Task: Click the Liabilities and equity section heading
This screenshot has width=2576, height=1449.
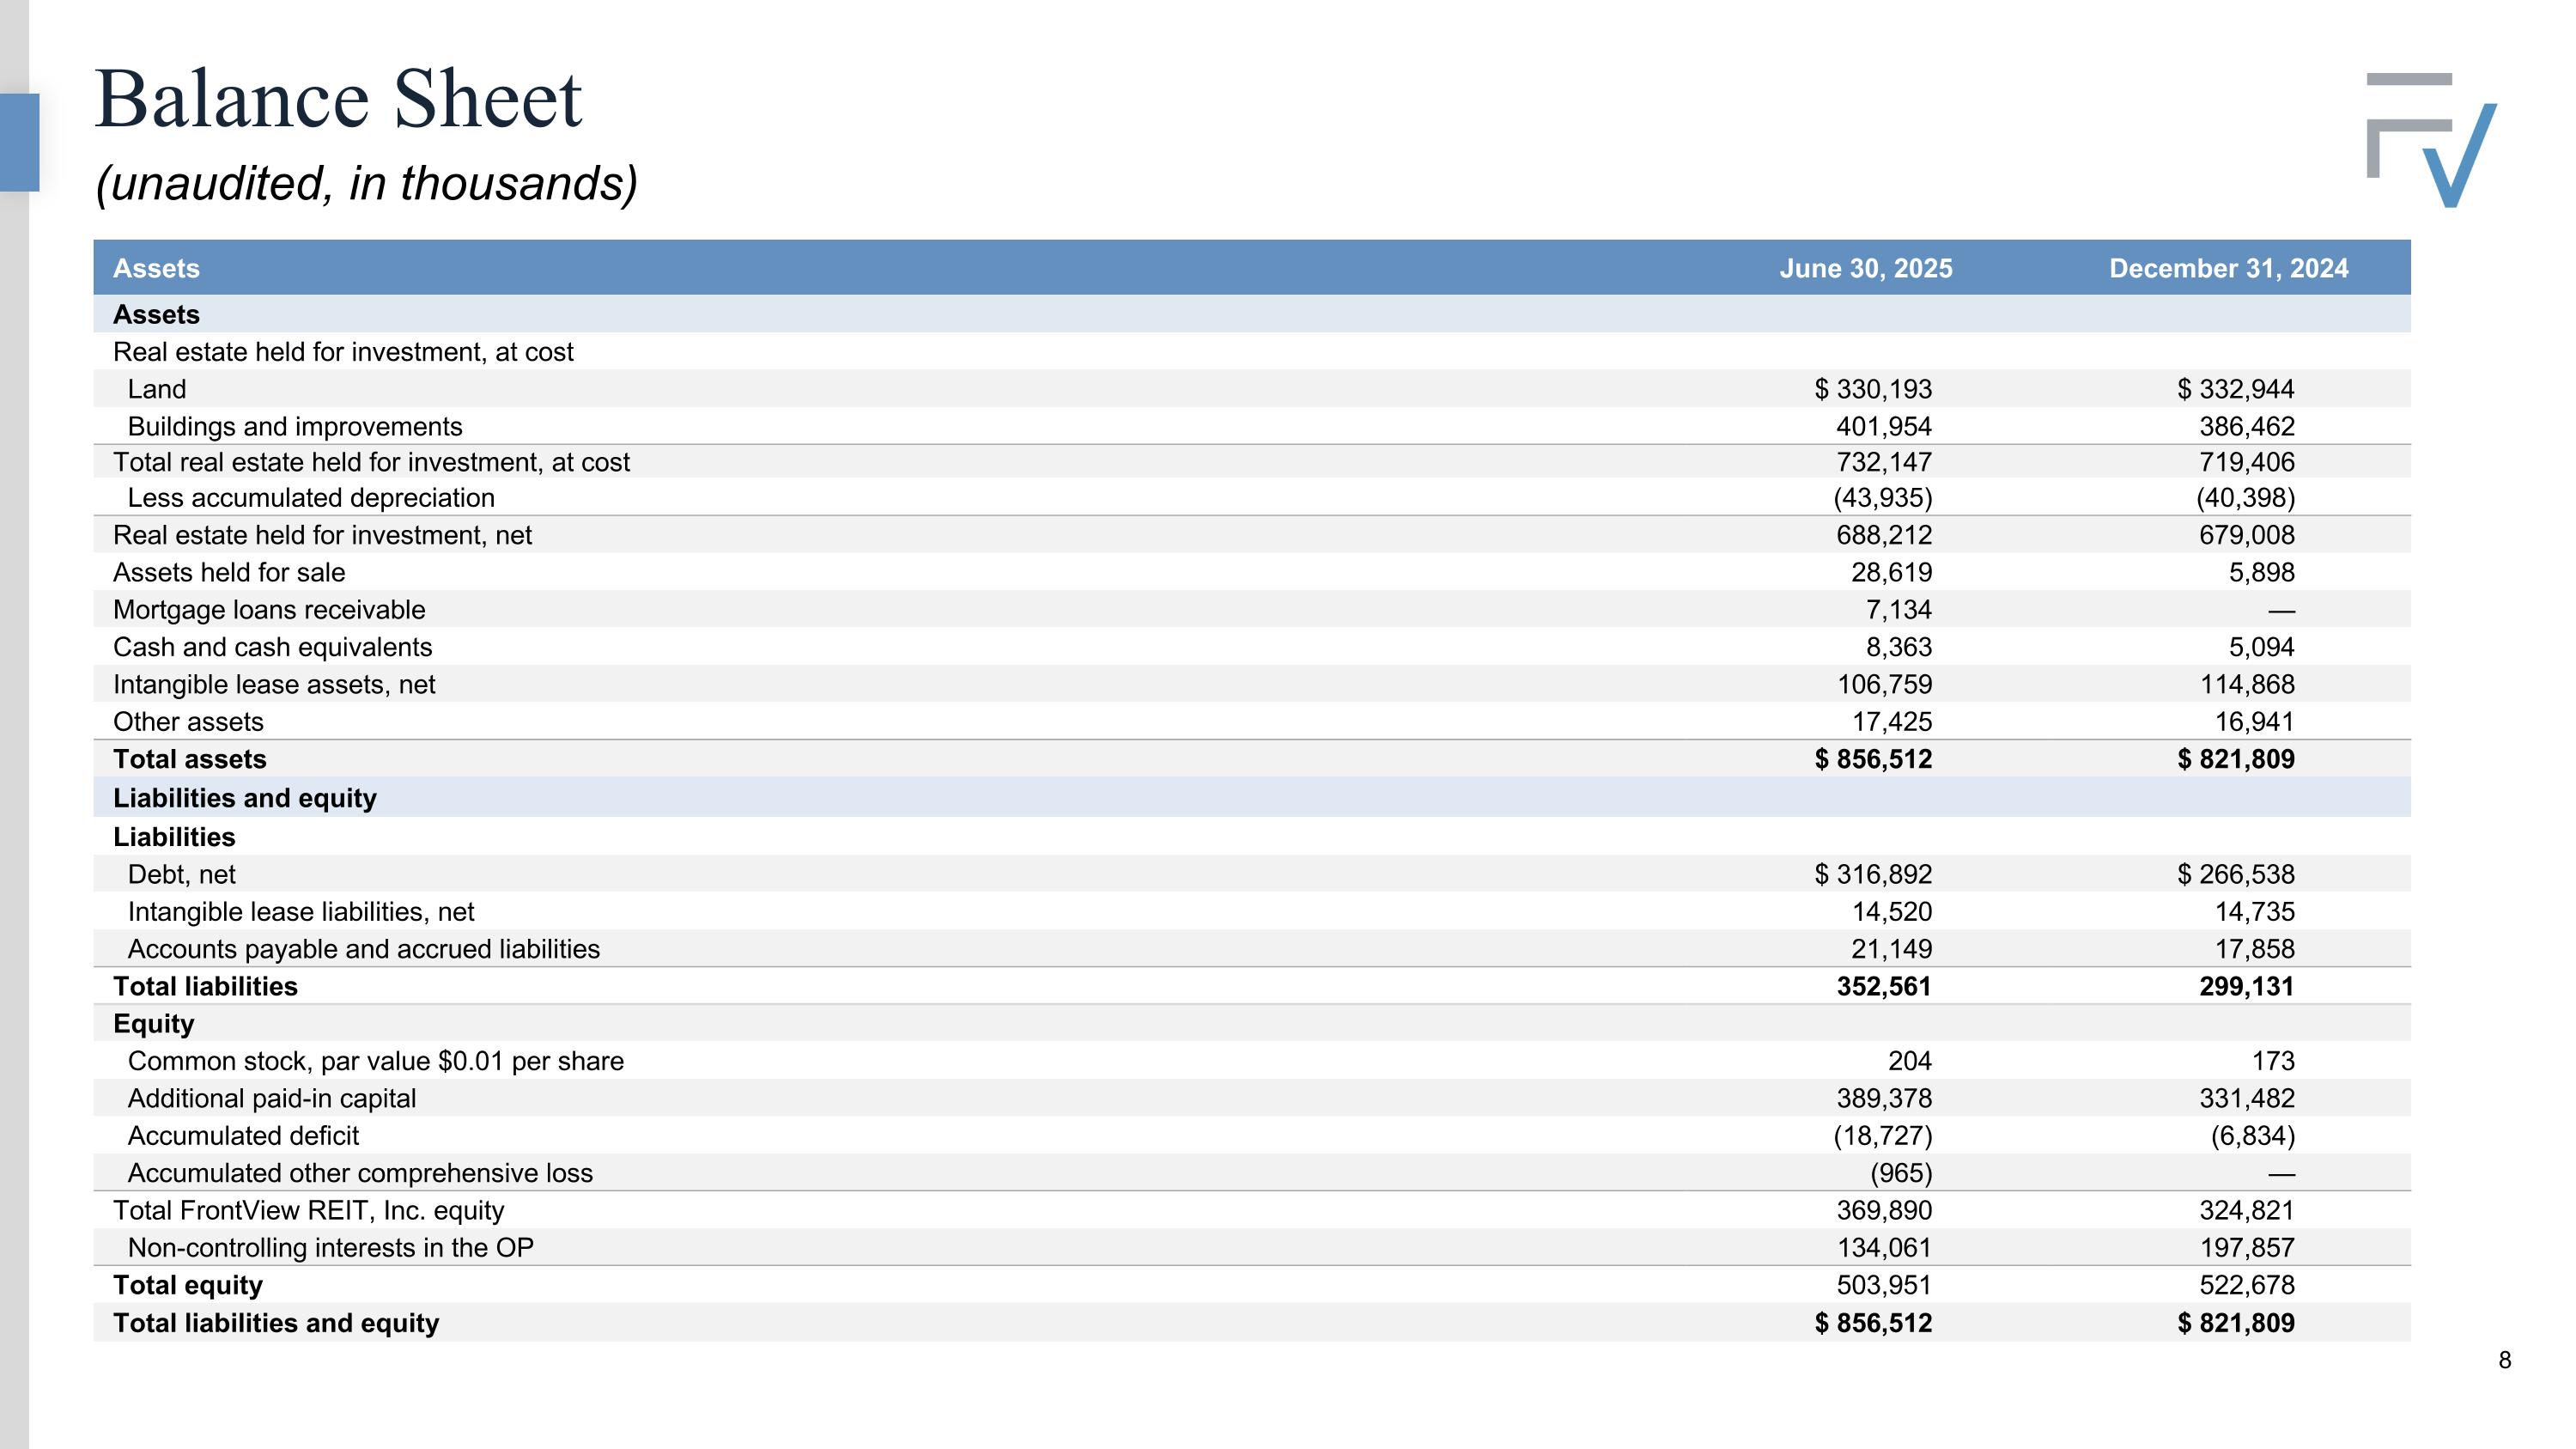Action: (245, 798)
